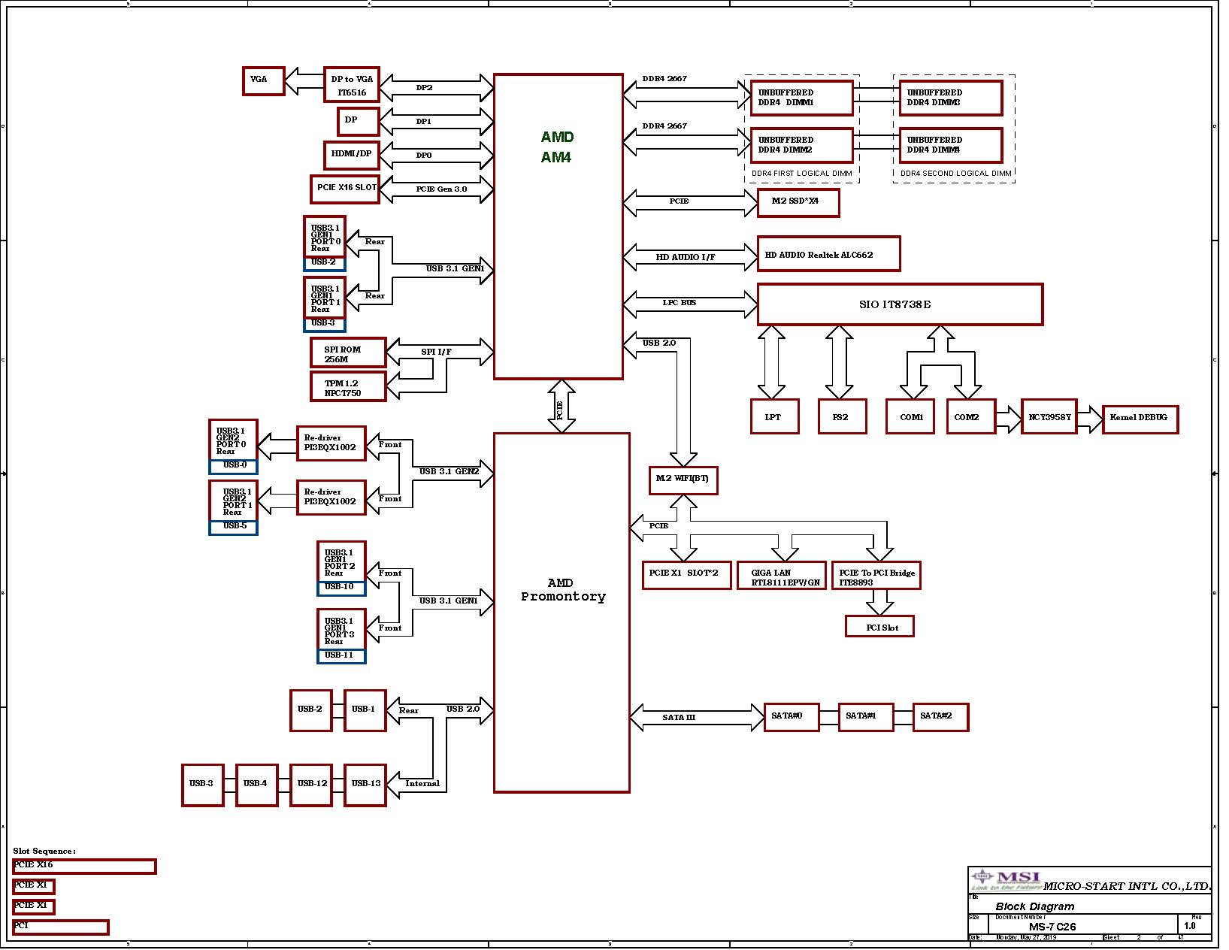Click the blue USB-10 label
Screen dimensions: 1229x950
pos(341,588)
